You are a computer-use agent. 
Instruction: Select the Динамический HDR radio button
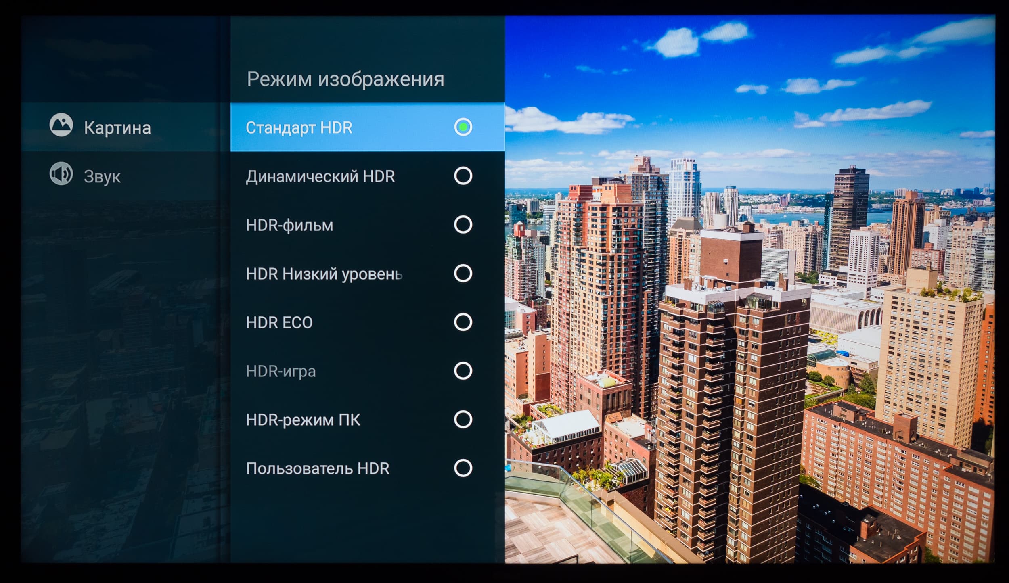pyautogui.click(x=463, y=176)
